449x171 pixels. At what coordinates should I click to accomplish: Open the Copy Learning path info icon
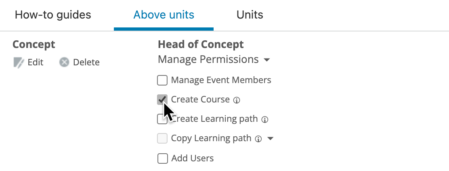click(258, 139)
